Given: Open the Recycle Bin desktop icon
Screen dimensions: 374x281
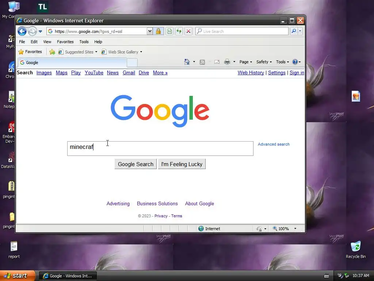Looking at the screenshot, I should (x=356, y=250).
